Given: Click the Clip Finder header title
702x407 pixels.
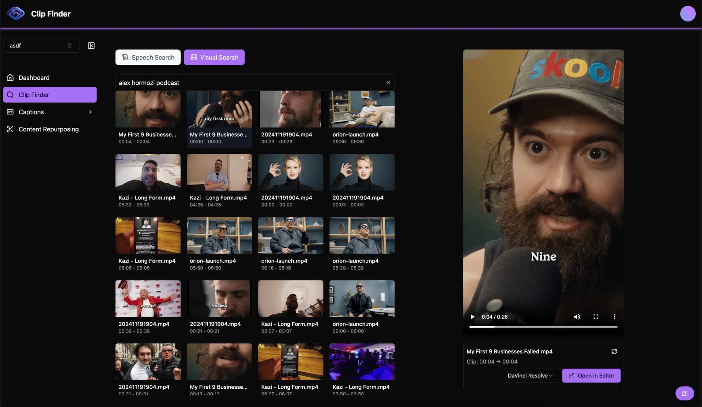Looking at the screenshot, I should pyautogui.click(x=51, y=14).
